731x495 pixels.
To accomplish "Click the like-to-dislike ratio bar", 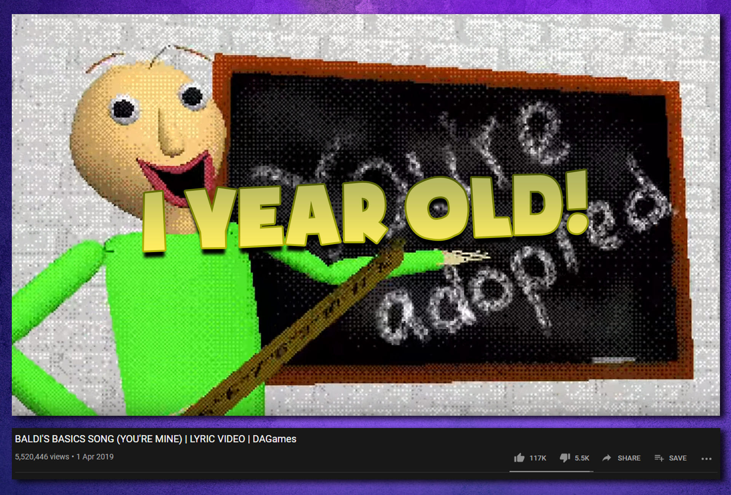I will (x=551, y=471).
